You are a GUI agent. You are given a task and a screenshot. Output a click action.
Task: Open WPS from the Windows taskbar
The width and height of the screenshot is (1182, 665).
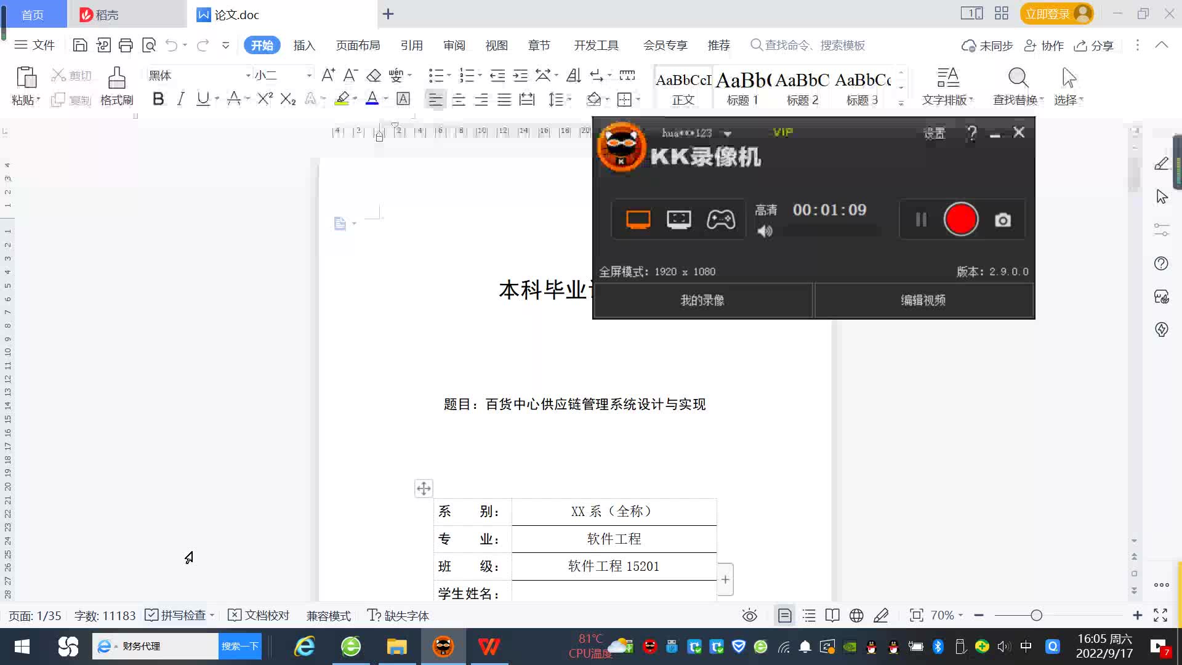(489, 647)
